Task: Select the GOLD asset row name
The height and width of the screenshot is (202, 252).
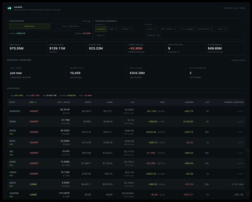Action: [13, 183]
